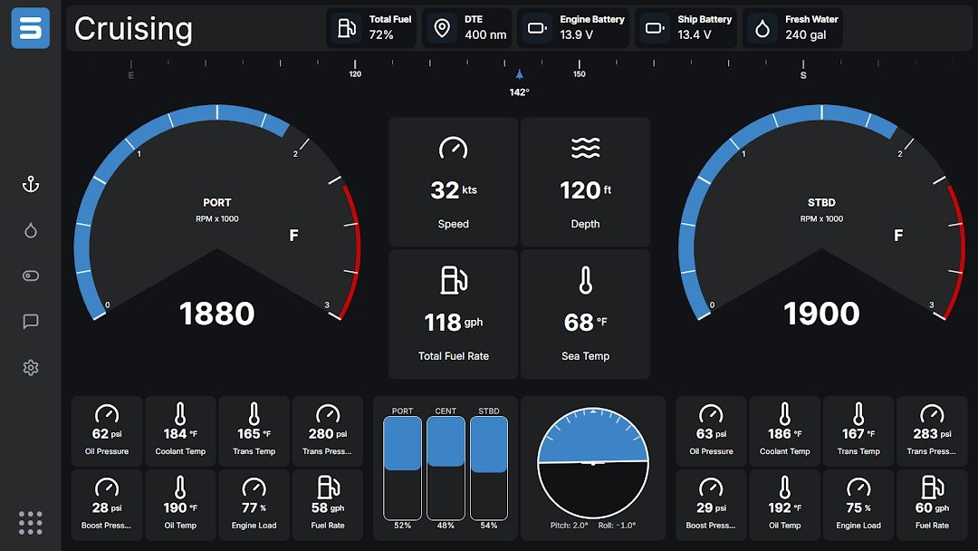The height and width of the screenshot is (551, 978).
Task: Click the Total Fuel Rate pump icon
Action: [454, 279]
